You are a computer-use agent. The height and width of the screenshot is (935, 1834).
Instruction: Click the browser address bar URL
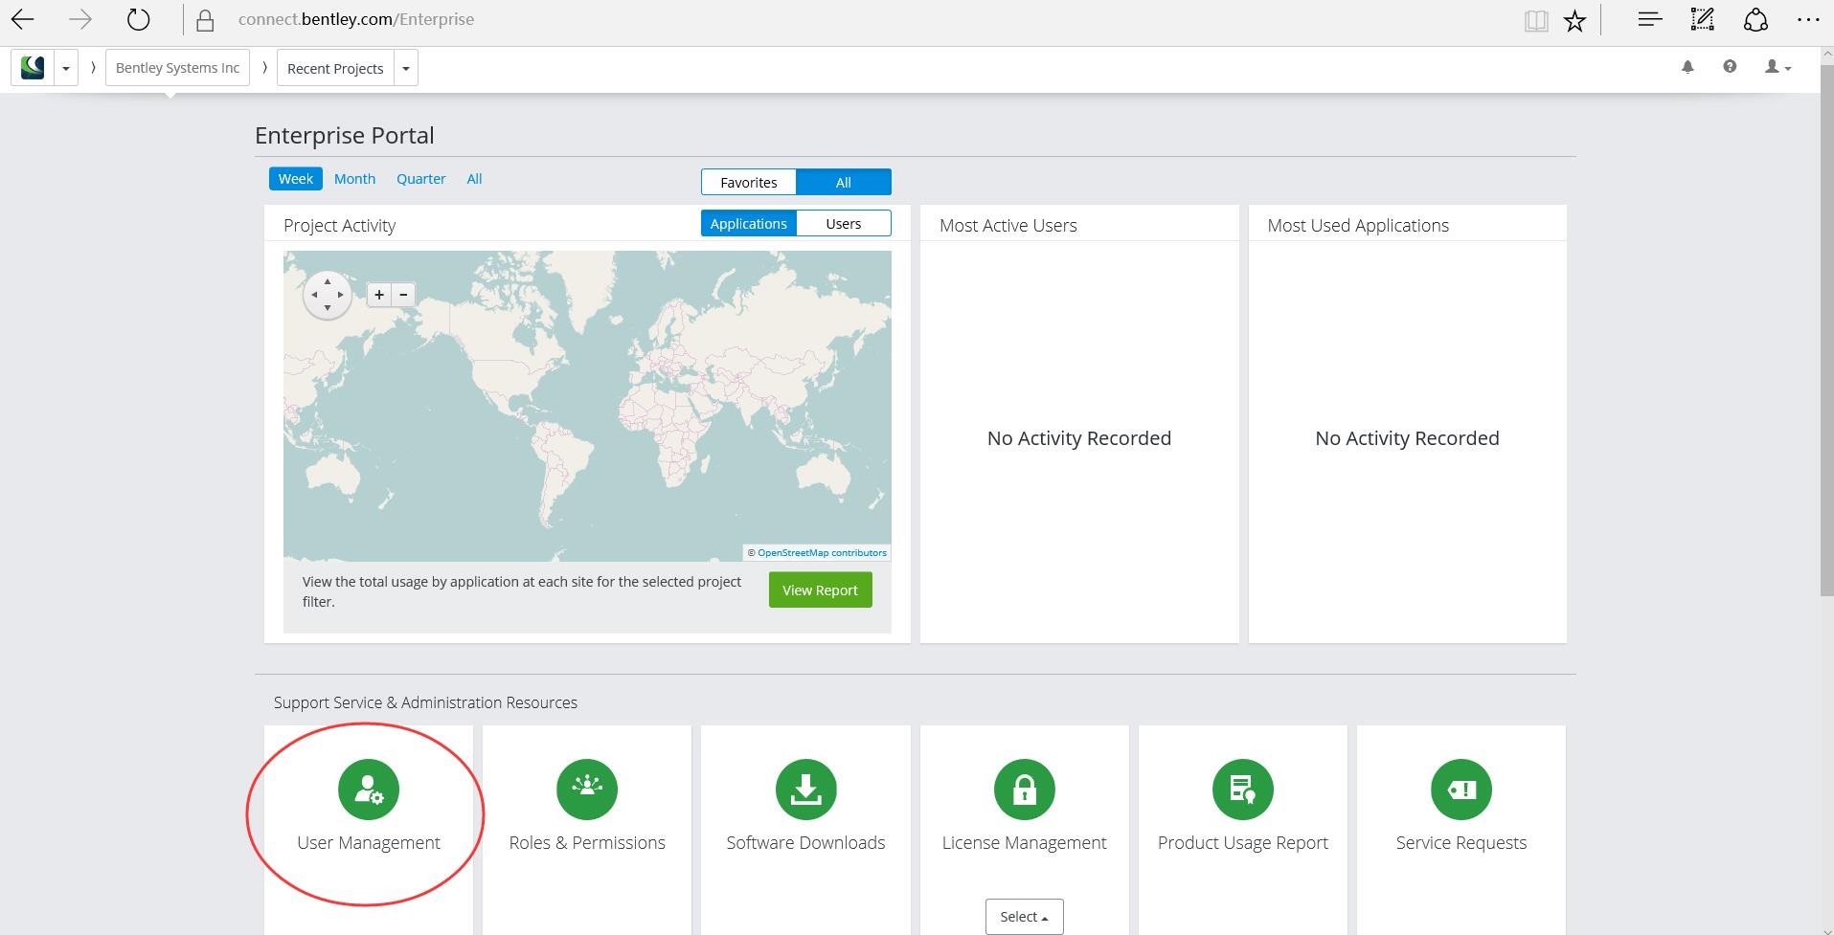pyautogui.click(x=356, y=19)
